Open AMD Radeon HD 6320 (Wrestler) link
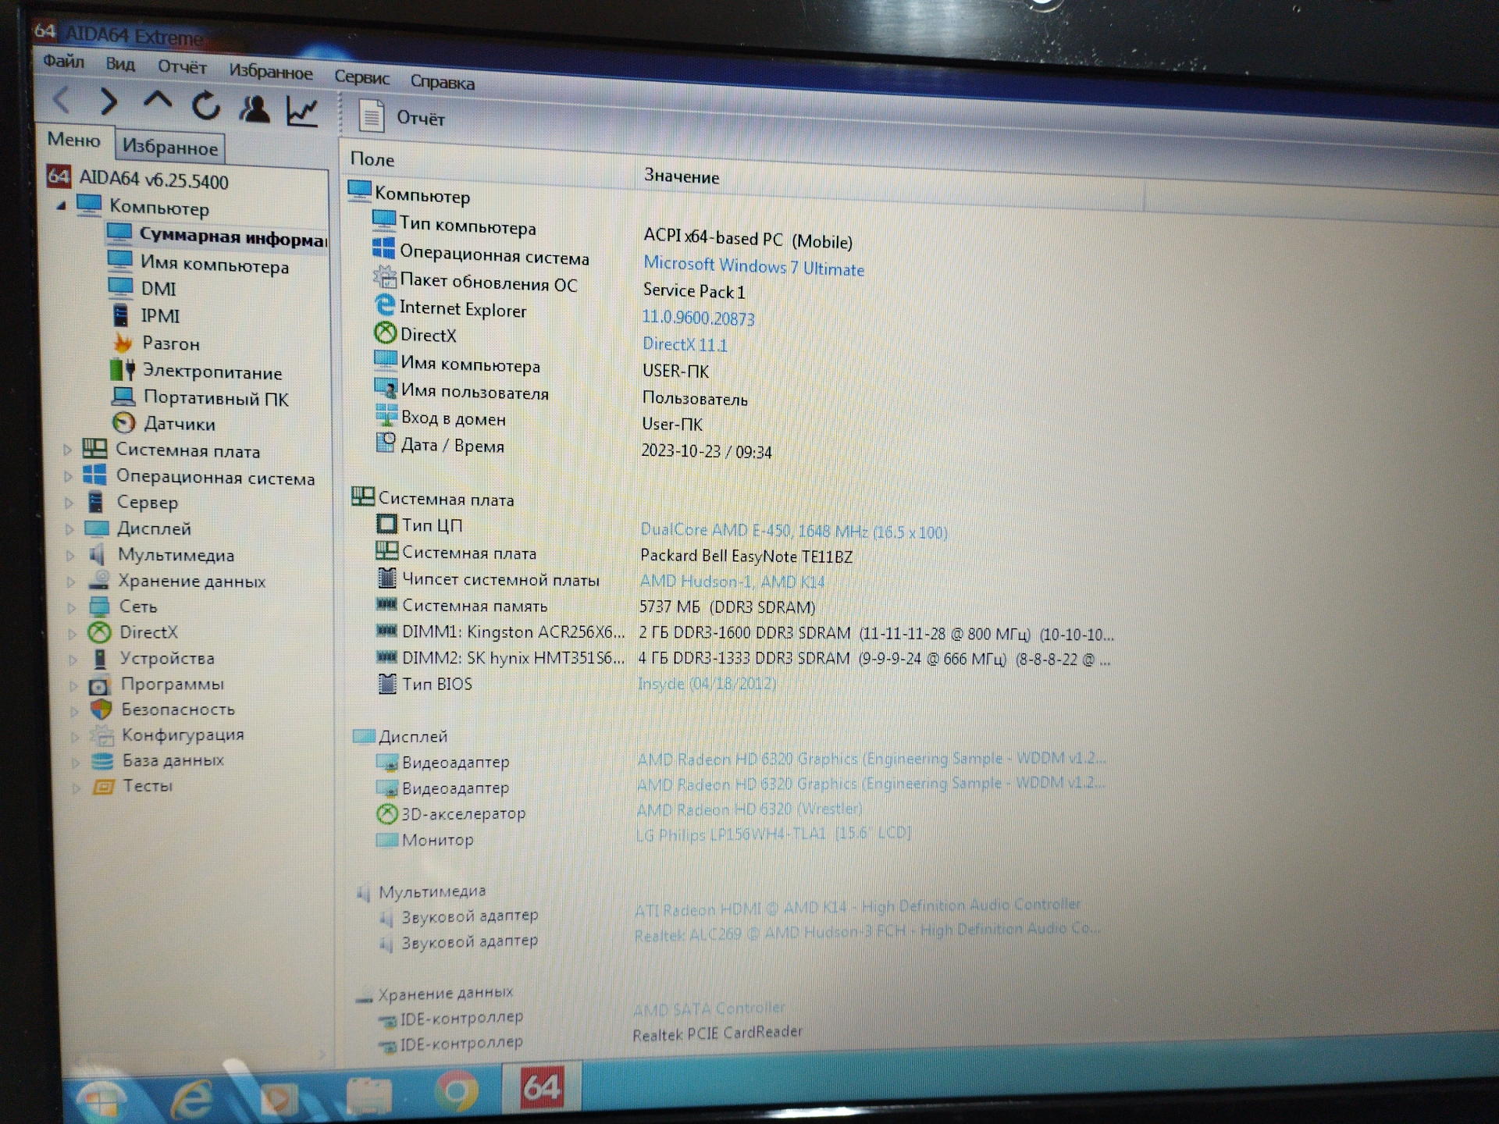The image size is (1499, 1124). (749, 809)
